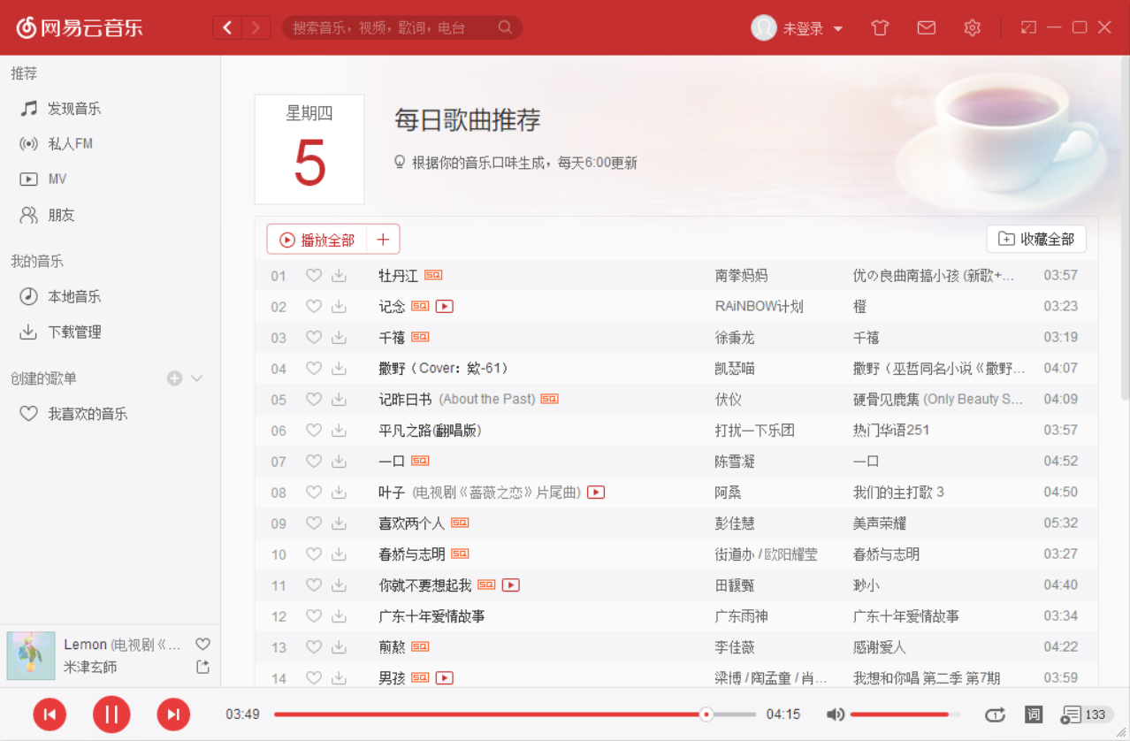Seek along the song progress bar
This screenshot has height=741, width=1130.
[x=515, y=714]
